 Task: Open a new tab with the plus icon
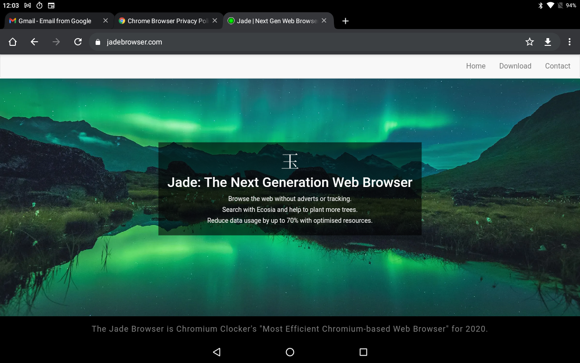pyautogui.click(x=345, y=21)
